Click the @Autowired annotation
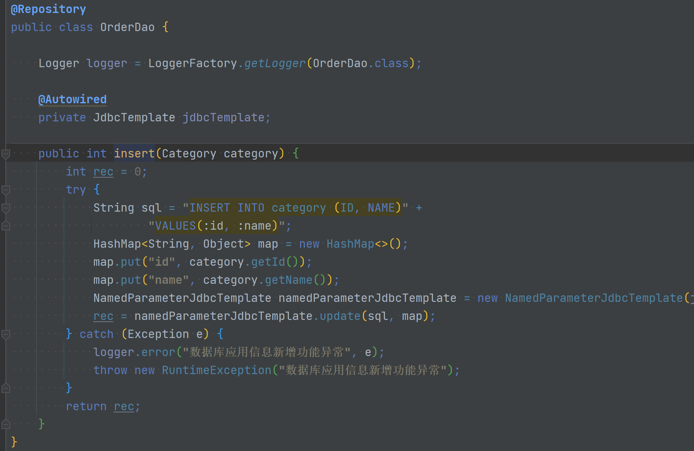Viewport: 694px width, 451px height. pyautogui.click(x=72, y=99)
